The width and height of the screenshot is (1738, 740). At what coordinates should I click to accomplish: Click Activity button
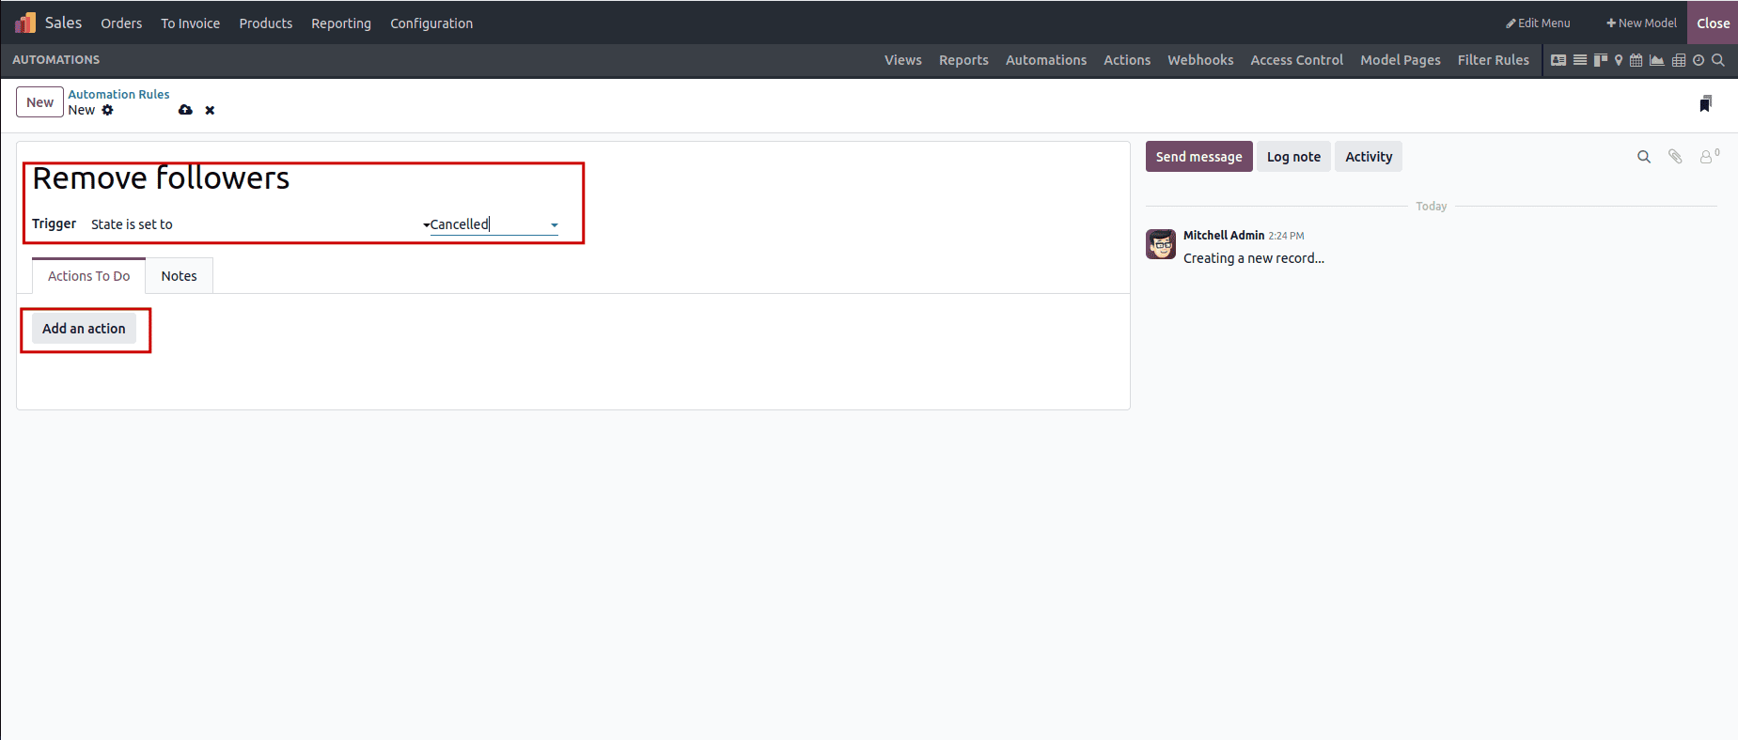coord(1369,157)
